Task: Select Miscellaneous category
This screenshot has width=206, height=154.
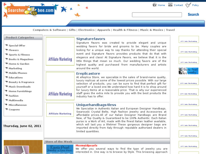Action: click(x=18, y=105)
